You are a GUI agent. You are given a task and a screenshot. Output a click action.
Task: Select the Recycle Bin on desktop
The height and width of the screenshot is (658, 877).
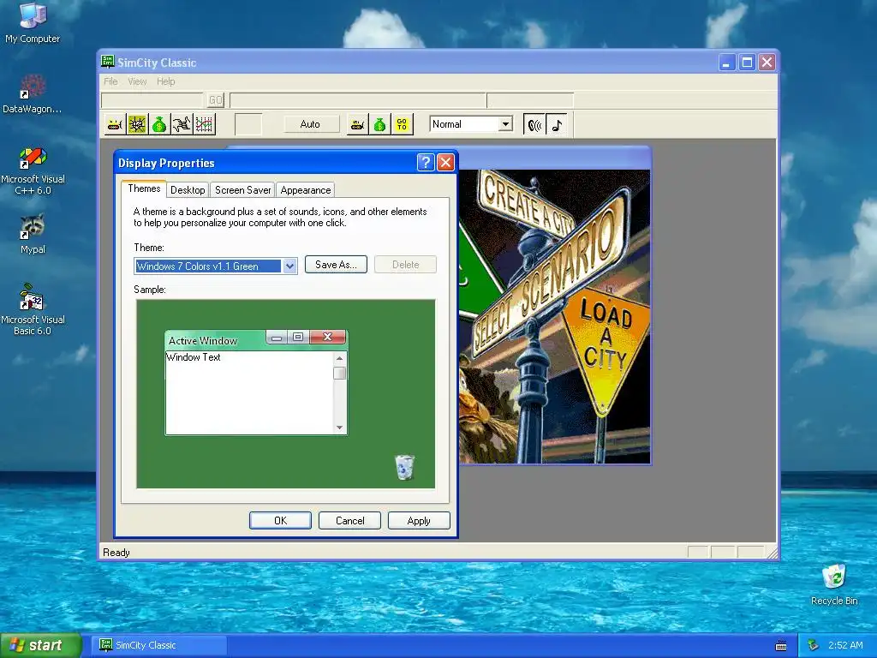(834, 584)
